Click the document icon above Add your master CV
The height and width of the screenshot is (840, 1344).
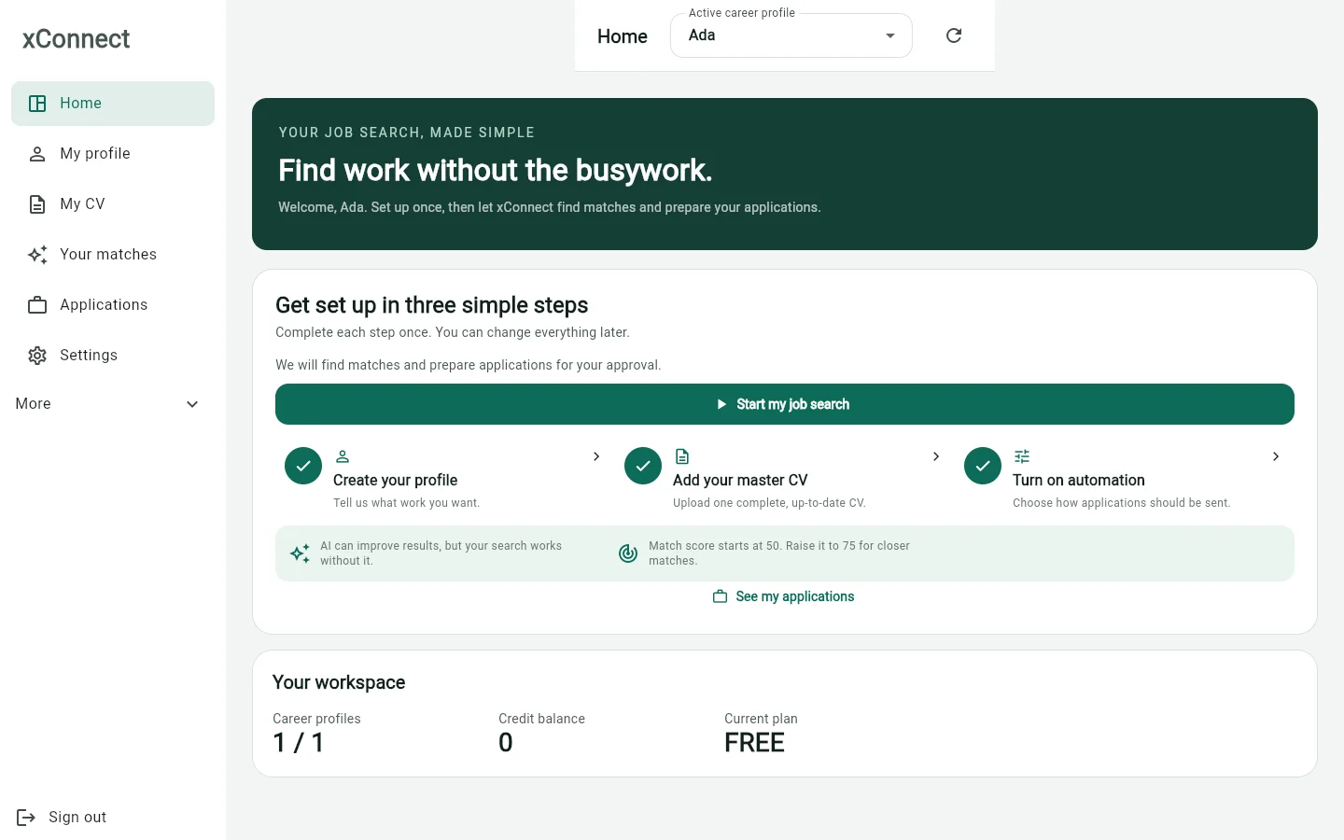point(682,456)
